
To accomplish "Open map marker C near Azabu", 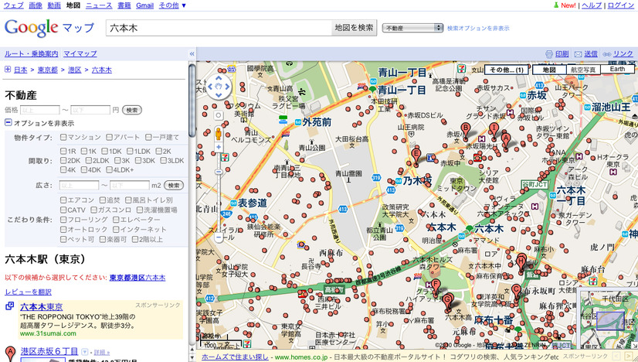I will click(x=516, y=292).
